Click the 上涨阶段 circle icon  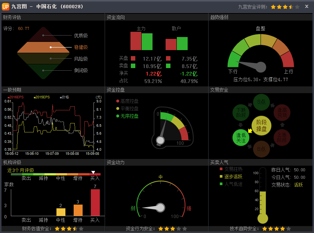282,138
